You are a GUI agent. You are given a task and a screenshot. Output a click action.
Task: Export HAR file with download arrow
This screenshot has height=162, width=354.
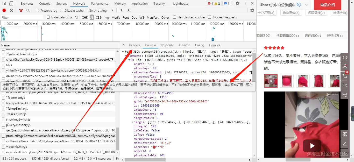[x=129, y=10]
